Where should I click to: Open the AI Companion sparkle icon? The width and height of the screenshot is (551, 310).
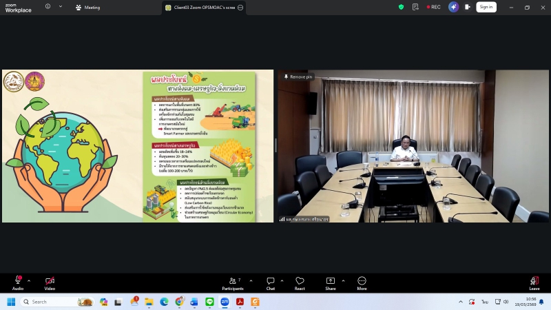453,7
